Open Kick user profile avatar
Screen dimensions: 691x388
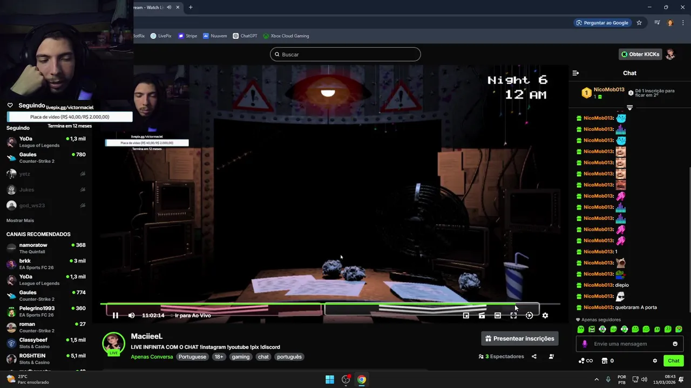670,54
